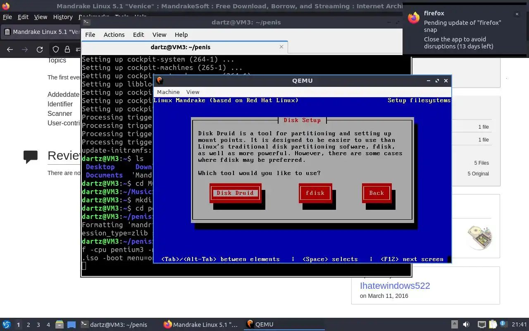Image resolution: width=529 pixels, height=331 pixels.
Task: Activate Mandrake Linux 5.1 Firefox taskbar entry
Action: (200, 325)
